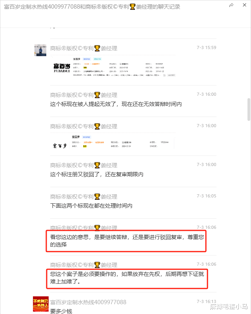
Task: Click the 7-3 16:13 timestamp
Action: (x=206, y=301)
